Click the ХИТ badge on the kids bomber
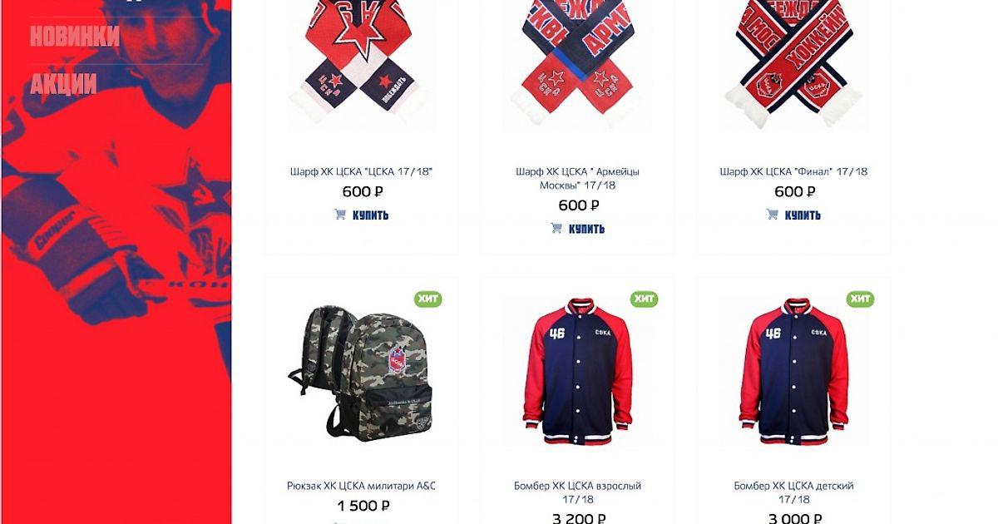The height and width of the screenshot is (524, 998). pos(860,299)
